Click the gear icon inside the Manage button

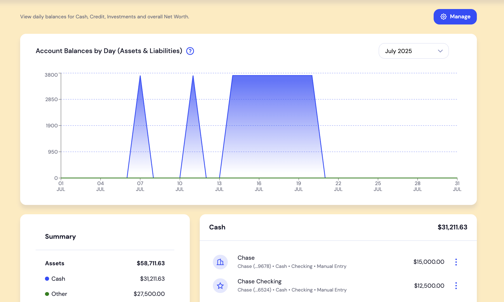[x=443, y=17]
